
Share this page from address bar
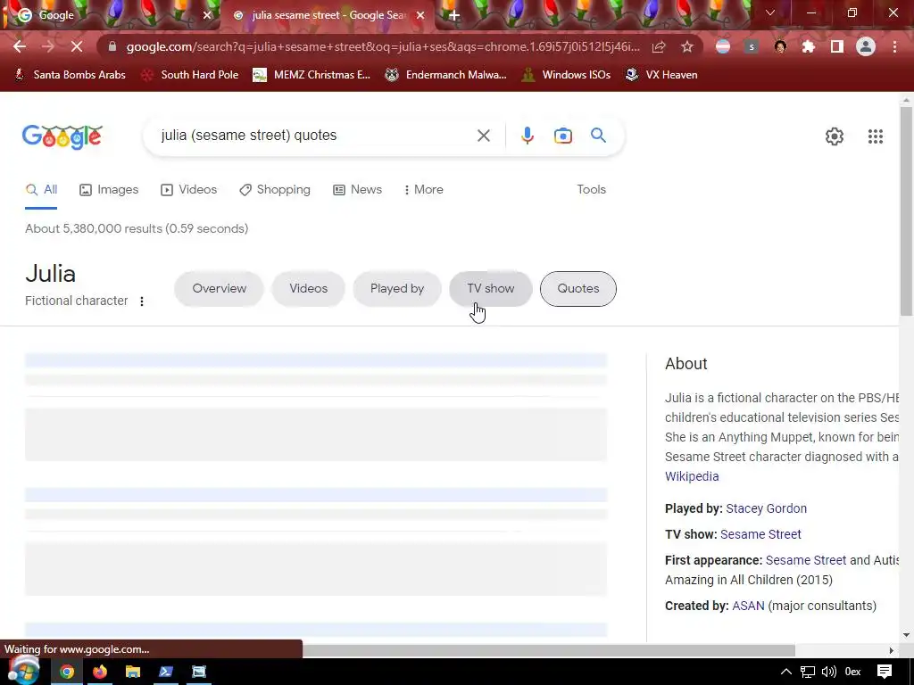click(x=659, y=46)
